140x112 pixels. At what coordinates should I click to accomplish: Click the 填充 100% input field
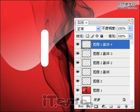(x=122, y=36)
